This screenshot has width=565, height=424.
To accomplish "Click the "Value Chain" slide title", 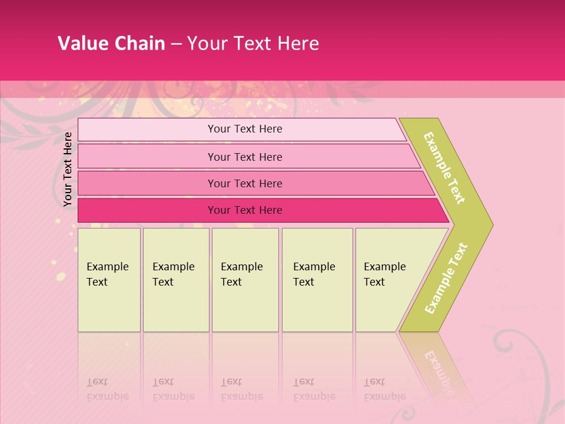I will (x=111, y=44).
